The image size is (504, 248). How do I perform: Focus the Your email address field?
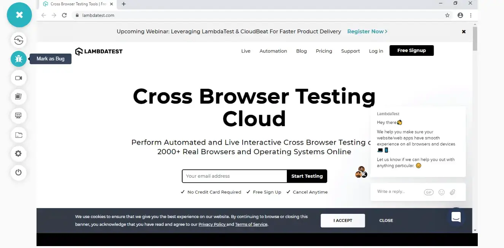pos(234,176)
